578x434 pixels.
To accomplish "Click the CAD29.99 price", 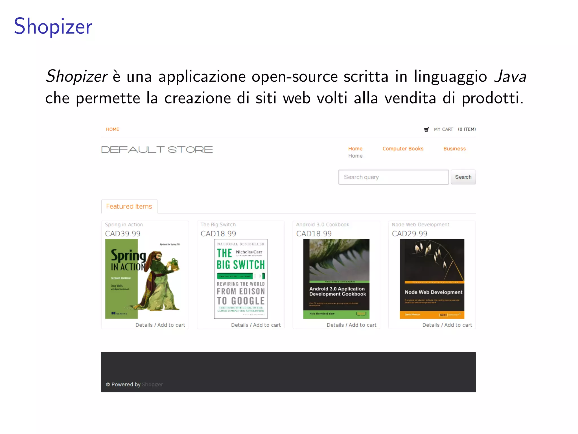I will pos(410,234).
